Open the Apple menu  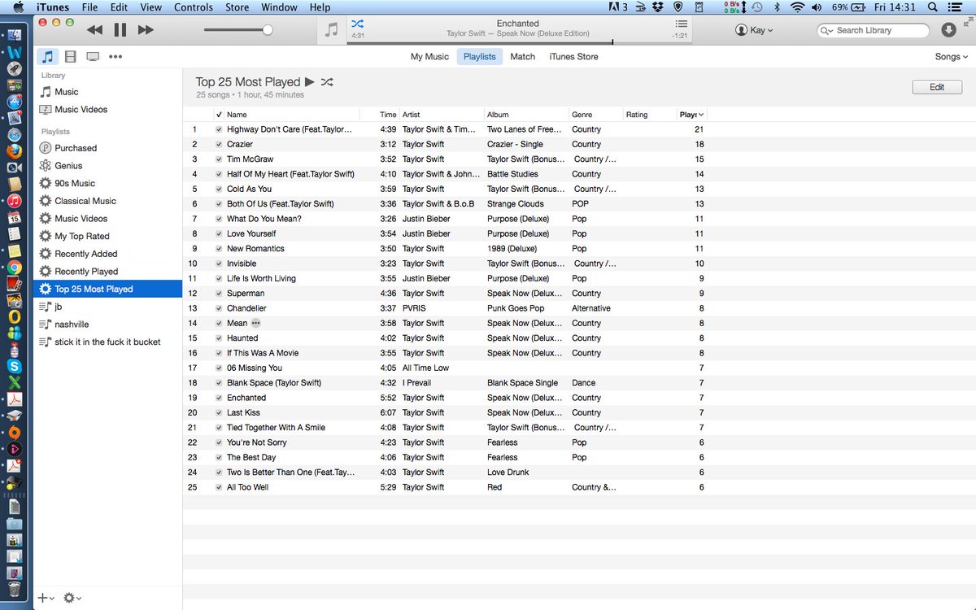click(x=19, y=7)
